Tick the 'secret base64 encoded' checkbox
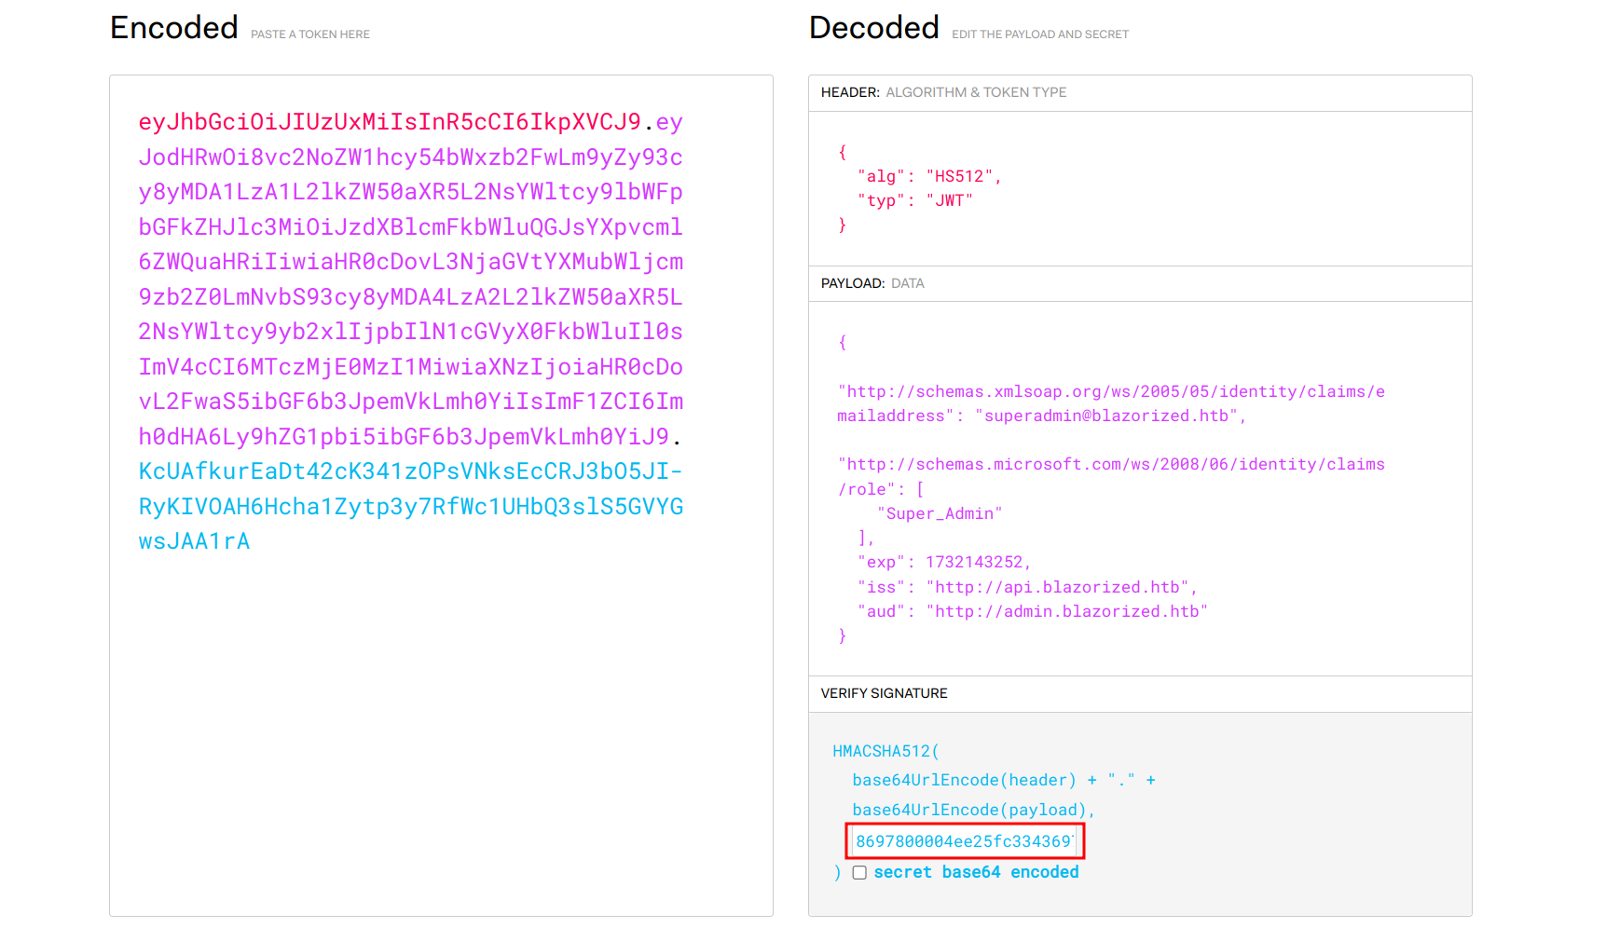The width and height of the screenshot is (1606, 928). click(859, 873)
